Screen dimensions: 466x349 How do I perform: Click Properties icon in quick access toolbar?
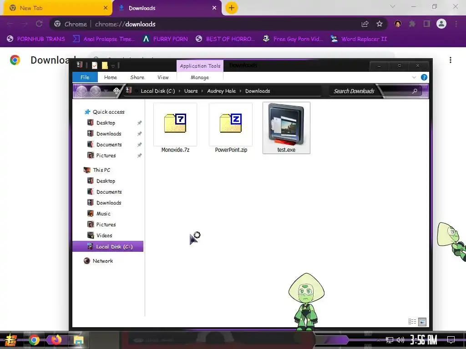point(95,65)
